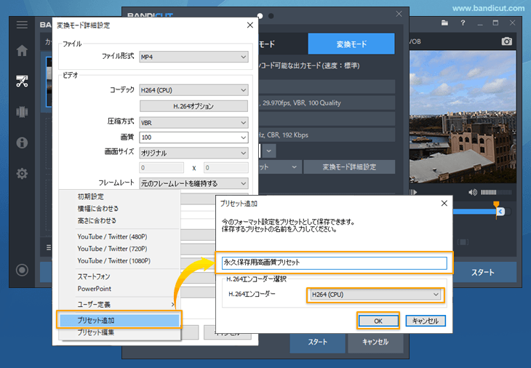This screenshot has height=368, width=531.
Task: Open the H.264エンコーダー dropdown
Action: pos(375,295)
